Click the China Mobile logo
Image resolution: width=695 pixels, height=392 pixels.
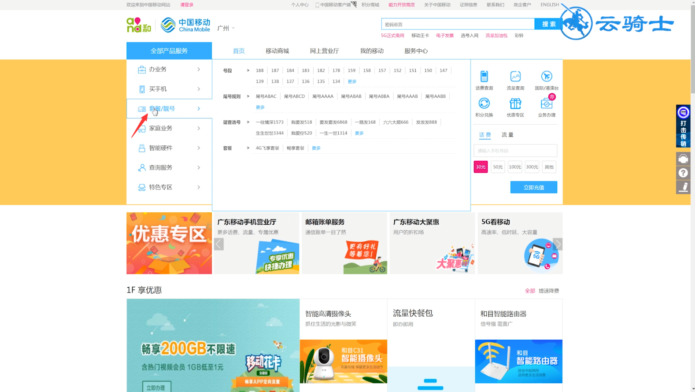185,25
